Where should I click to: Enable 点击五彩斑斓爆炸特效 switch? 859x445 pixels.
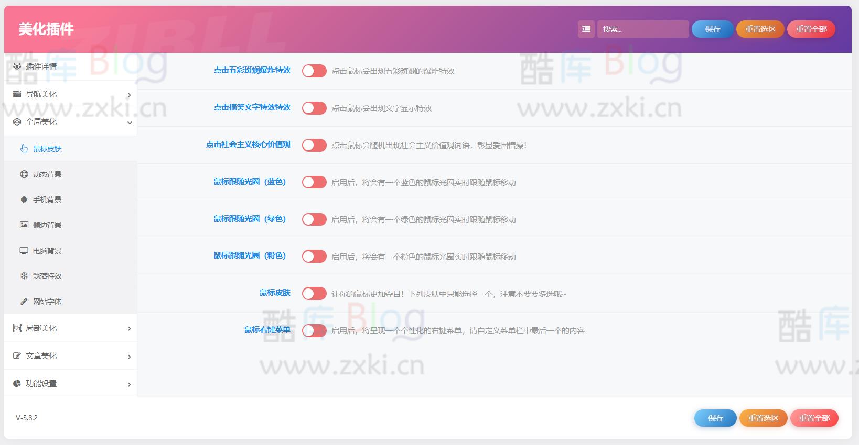[x=314, y=71]
